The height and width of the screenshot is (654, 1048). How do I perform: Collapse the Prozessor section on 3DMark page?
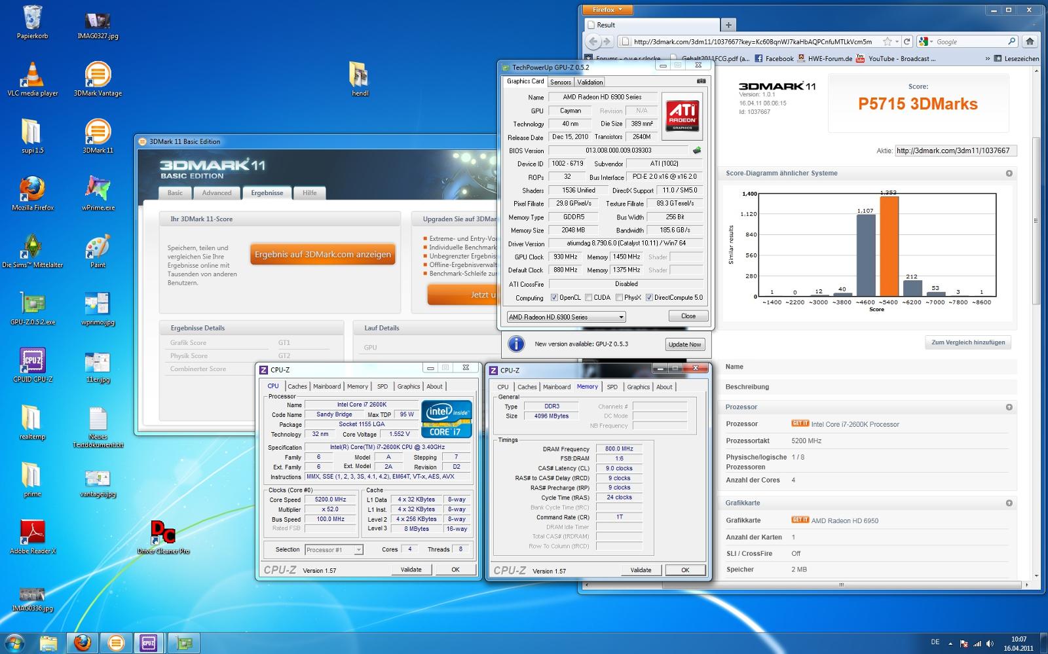pyautogui.click(x=1009, y=407)
